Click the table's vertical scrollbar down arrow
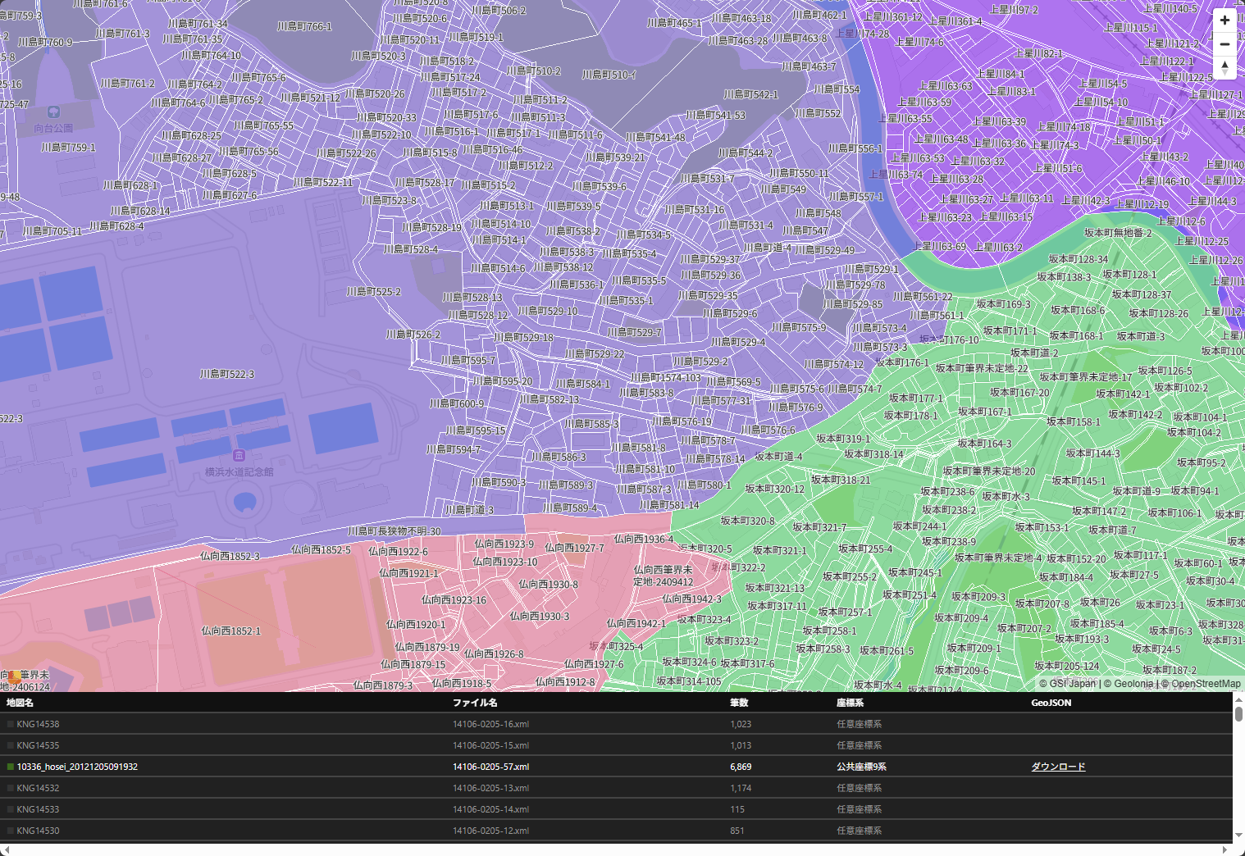 pos(1238,836)
